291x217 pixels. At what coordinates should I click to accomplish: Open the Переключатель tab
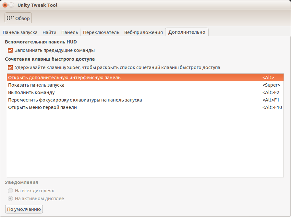click(x=101, y=32)
